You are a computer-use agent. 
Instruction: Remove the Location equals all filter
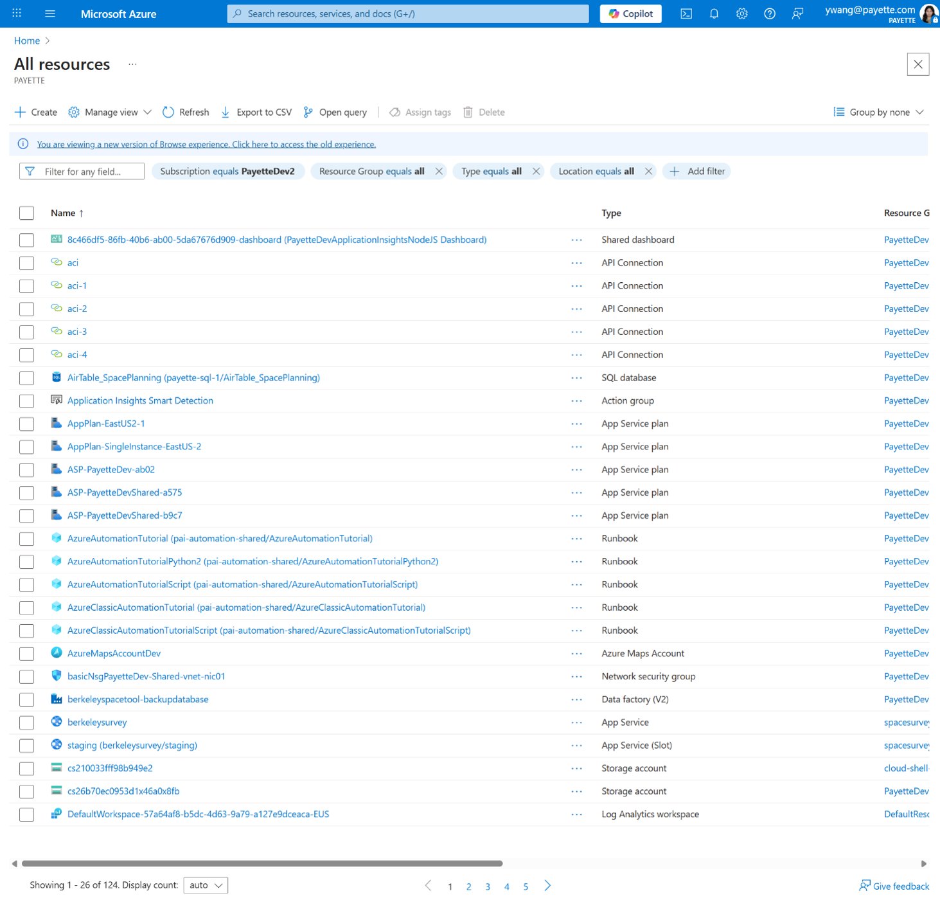(x=648, y=171)
